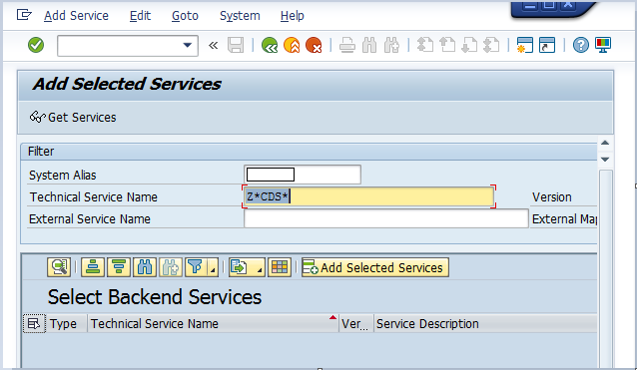This screenshot has width=637, height=370.
Task: Click the scroll up arrow on right scrollbar
Action: [605, 143]
